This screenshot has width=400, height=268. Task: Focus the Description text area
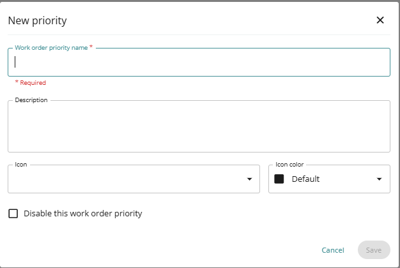pyautogui.click(x=199, y=126)
